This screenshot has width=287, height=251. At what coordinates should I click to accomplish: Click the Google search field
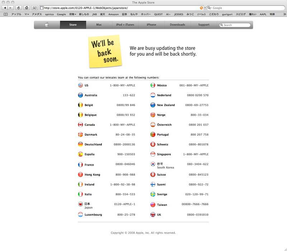[246, 8]
